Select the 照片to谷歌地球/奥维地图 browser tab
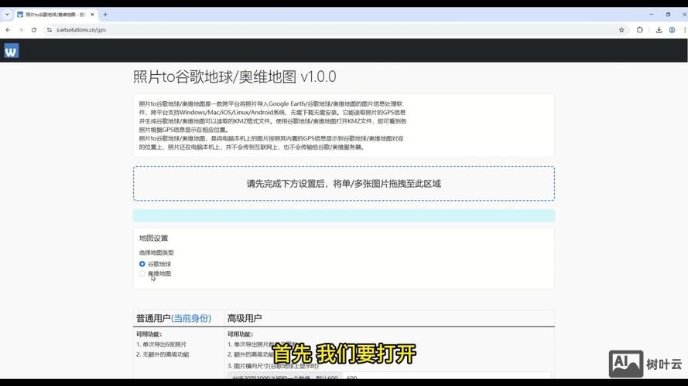This screenshot has height=386, width=688. point(55,15)
